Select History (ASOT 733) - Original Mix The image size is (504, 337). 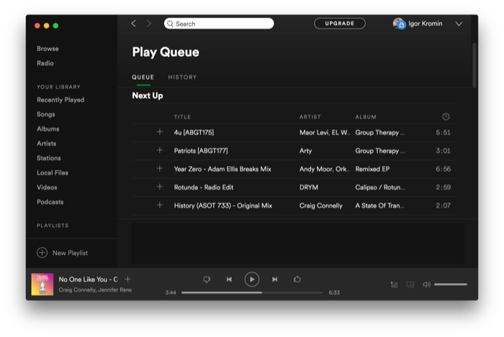(x=223, y=206)
